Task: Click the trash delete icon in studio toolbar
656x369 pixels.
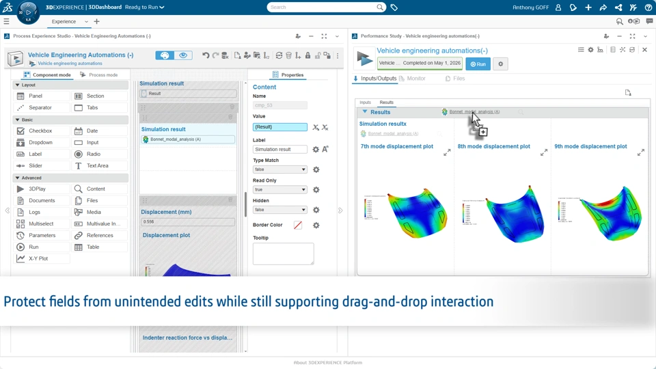Action: [288, 55]
